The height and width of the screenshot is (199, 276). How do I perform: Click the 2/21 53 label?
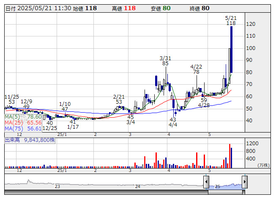(x=119, y=99)
